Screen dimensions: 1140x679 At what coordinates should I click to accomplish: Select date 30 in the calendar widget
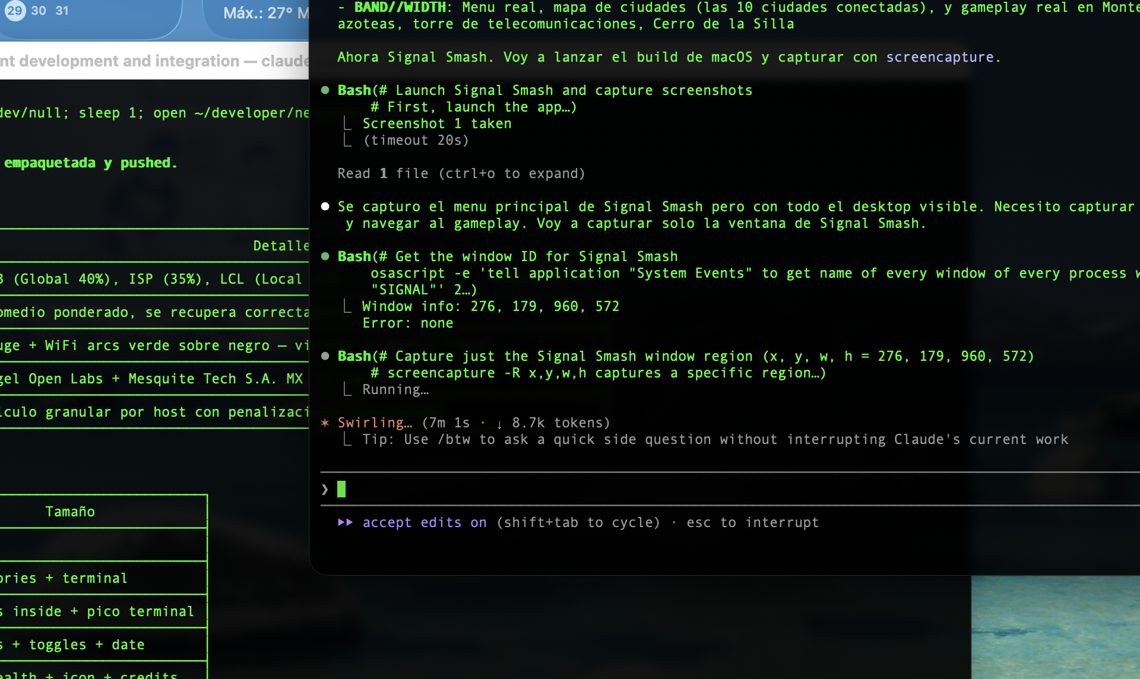tap(39, 11)
